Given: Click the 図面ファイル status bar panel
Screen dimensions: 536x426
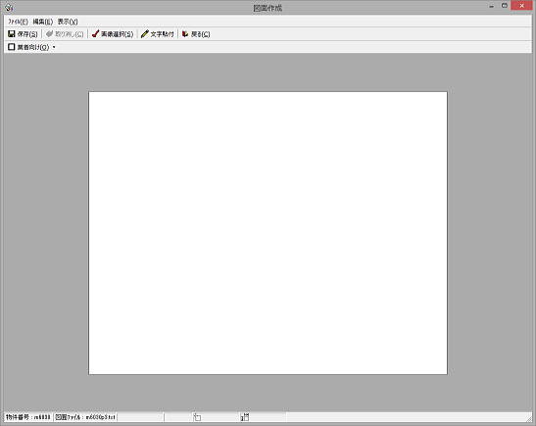Looking at the screenshot, I should [85, 417].
